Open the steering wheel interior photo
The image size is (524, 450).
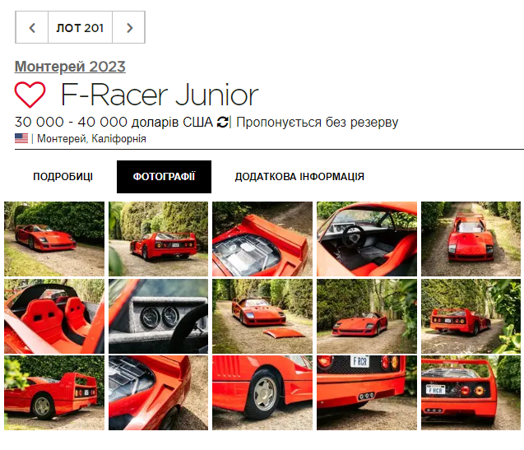coord(367,239)
